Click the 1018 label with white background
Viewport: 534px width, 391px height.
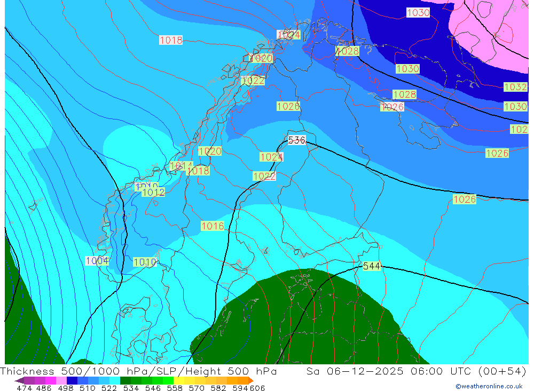point(171,40)
